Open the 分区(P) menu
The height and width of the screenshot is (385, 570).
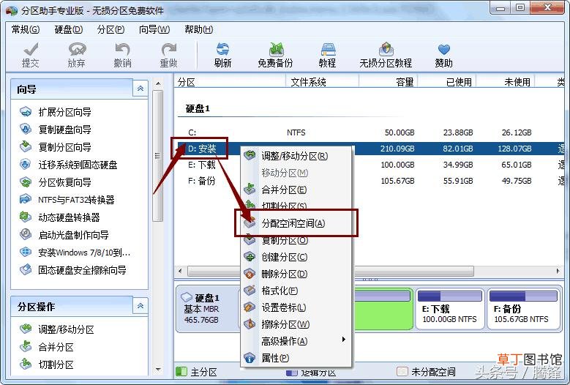[110, 29]
